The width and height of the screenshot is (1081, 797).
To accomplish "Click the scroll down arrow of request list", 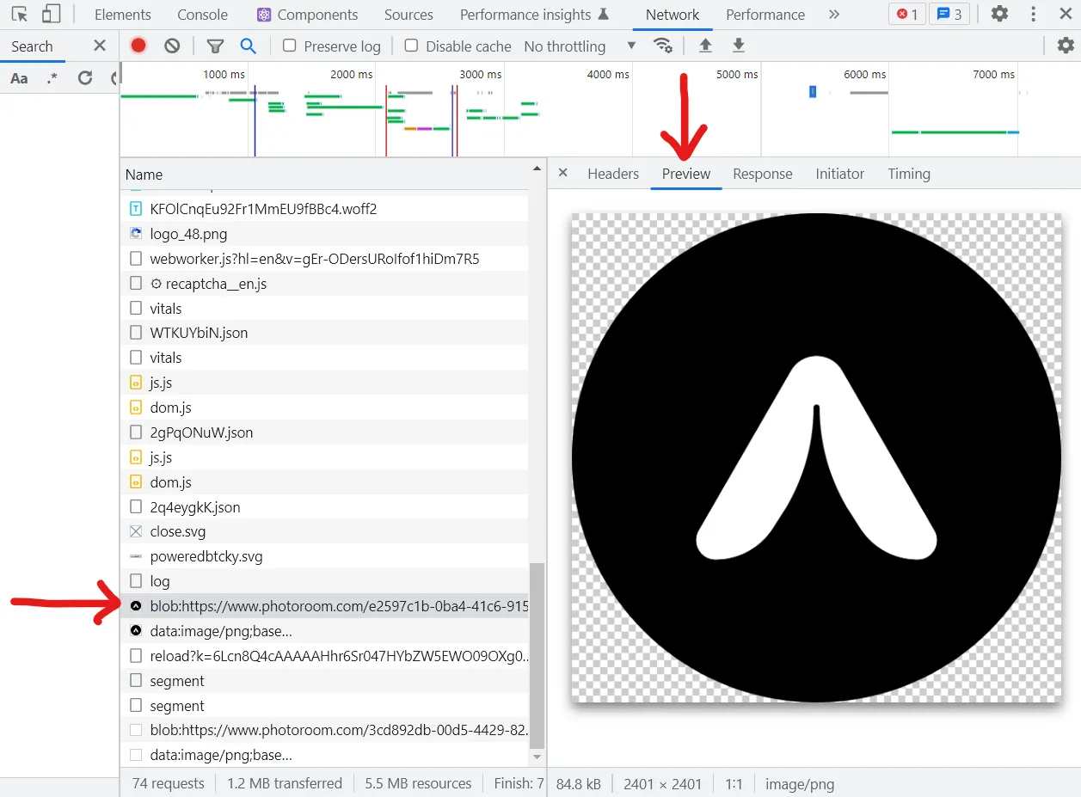I will point(537,757).
